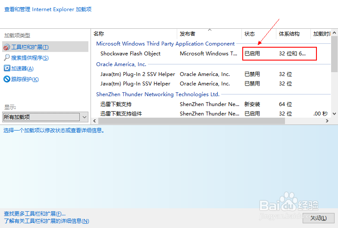This screenshot has width=338, height=228.
Task: Click the accelerators icon
Action: point(7,68)
